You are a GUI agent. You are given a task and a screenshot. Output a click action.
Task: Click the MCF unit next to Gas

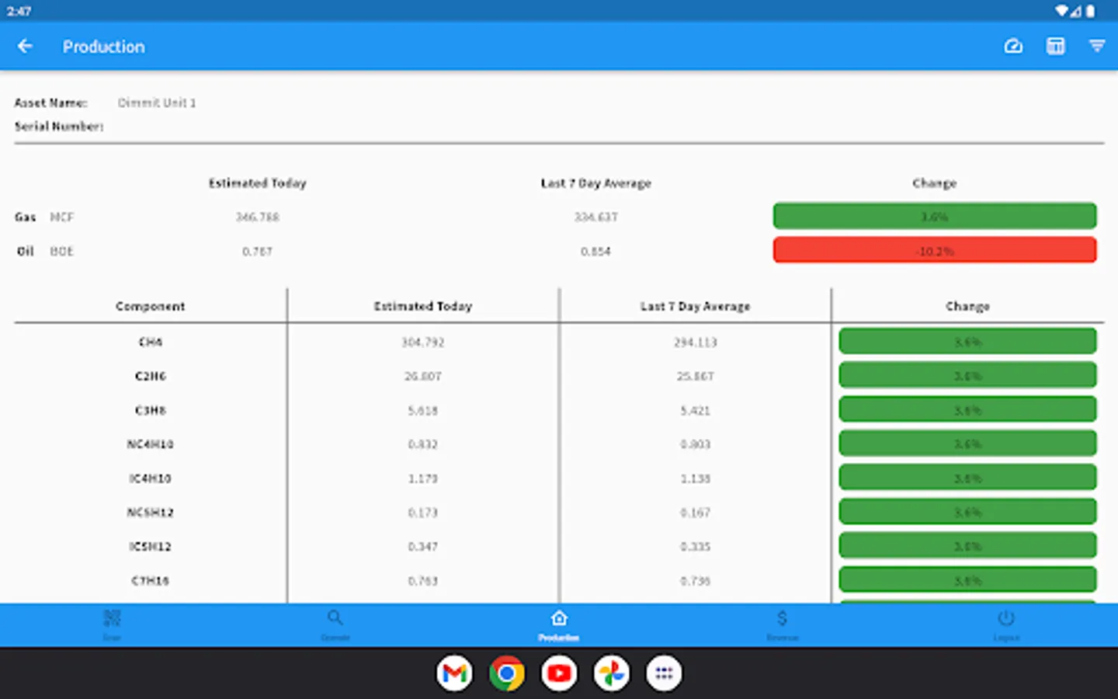62,217
